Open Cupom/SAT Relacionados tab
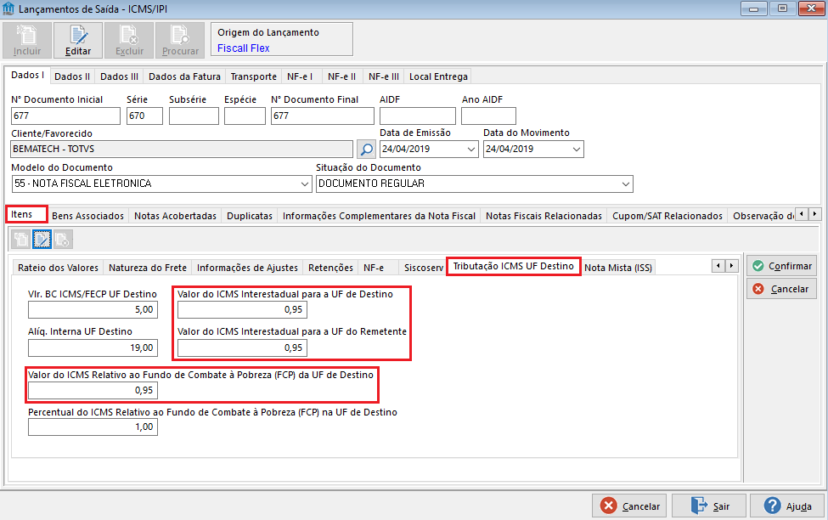This screenshot has width=828, height=520. pos(667,216)
